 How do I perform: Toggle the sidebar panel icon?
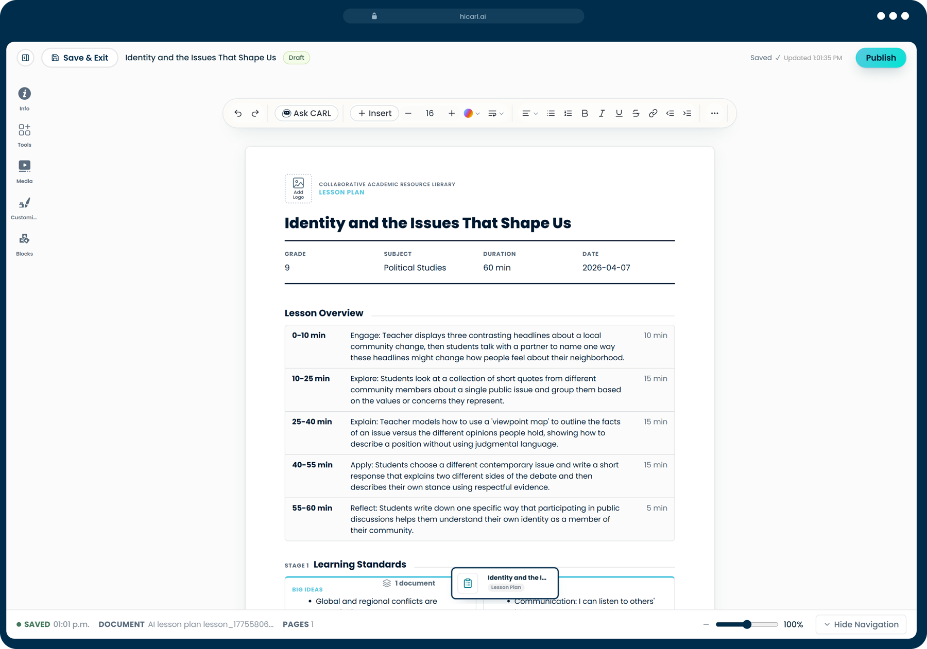(25, 58)
